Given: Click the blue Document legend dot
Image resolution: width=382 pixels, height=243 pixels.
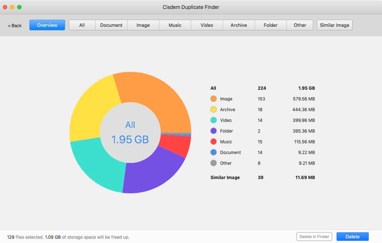Looking at the screenshot, I should [213, 152].
